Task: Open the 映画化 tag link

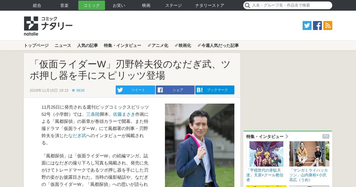Action: coord(183,45)
